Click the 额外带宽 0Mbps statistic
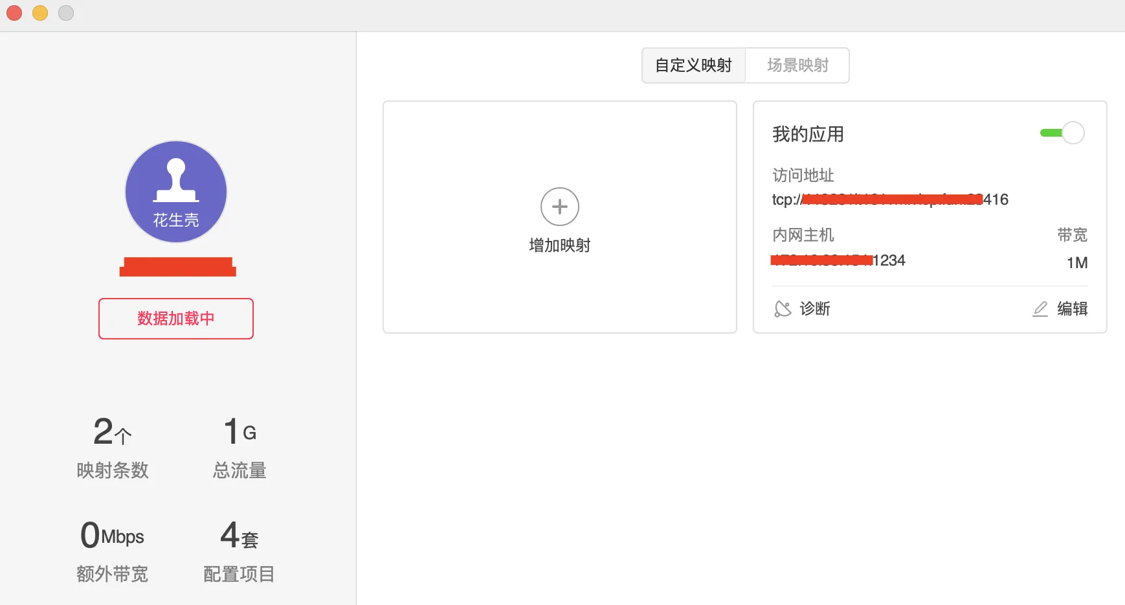Viewport: 1125px width, 605px height. (x=112, y=536)
